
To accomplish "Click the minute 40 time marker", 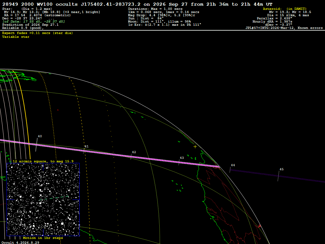I will point(40,136).
